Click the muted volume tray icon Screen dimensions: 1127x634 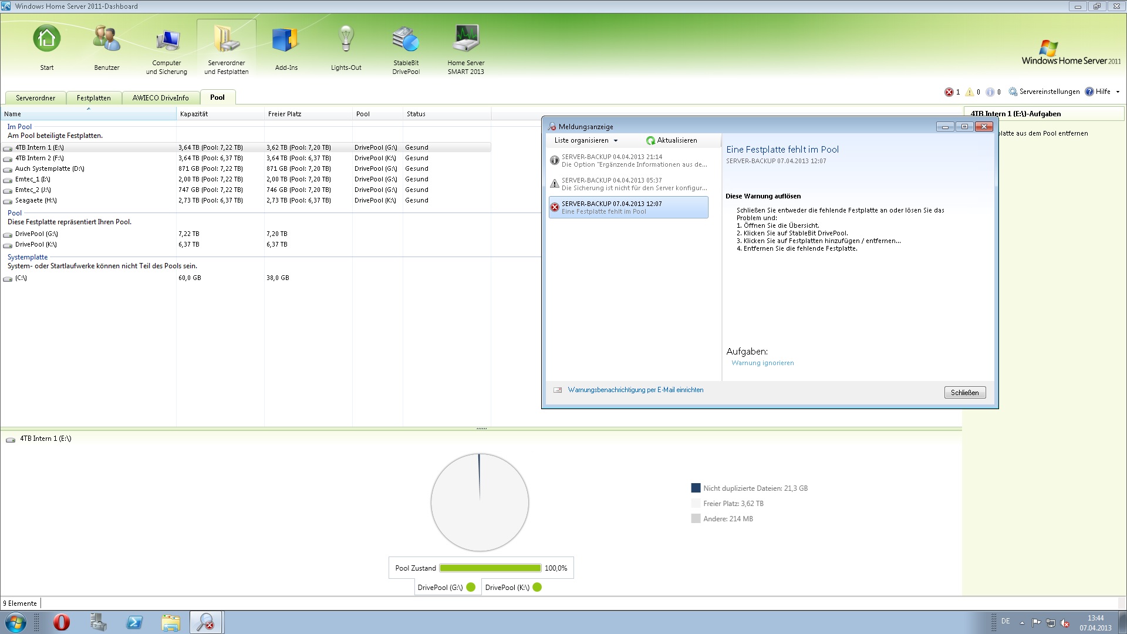1065,623
